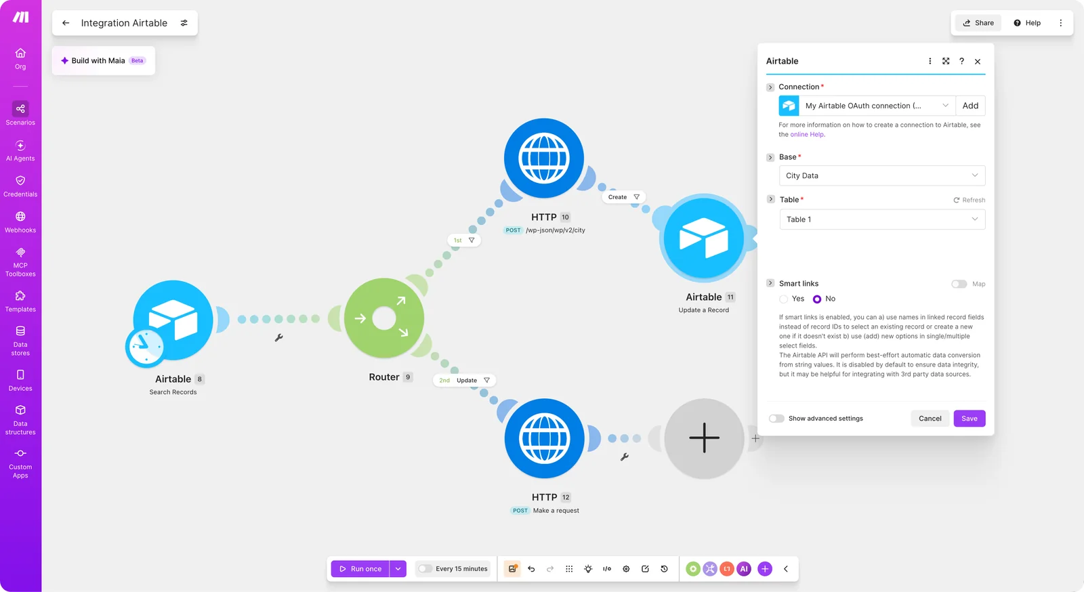1084x592 pixels.
Task: Open the scenario inputs and outputs I/O icon
Action: click(x=607, y=569)
